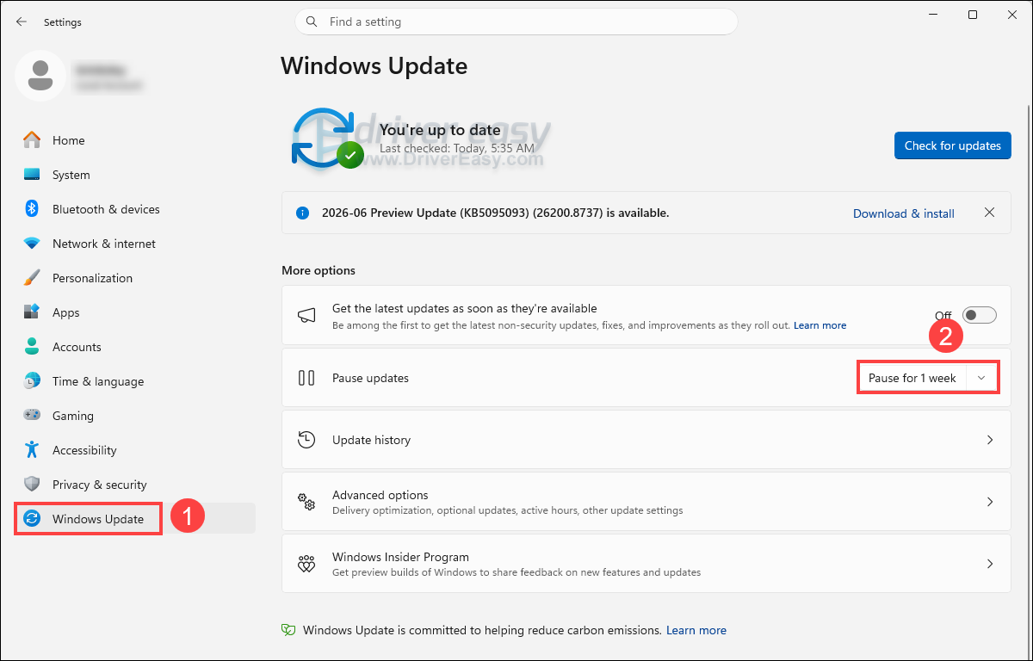
Task: Click the Find a setting search box
Action: (516, 22)
